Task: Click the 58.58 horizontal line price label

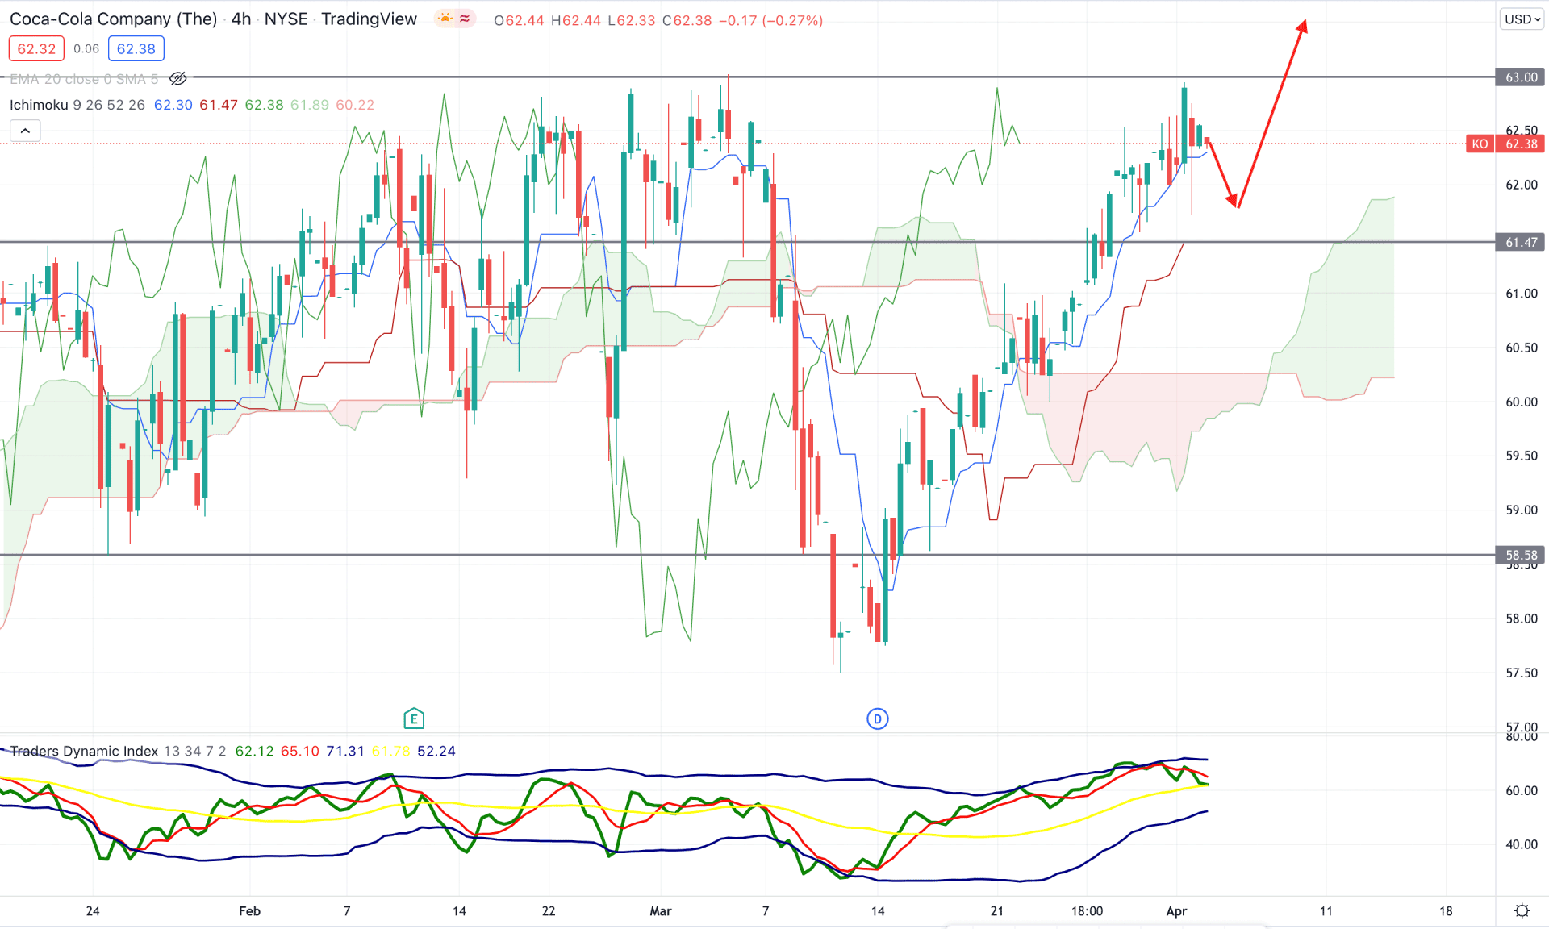Action: [1521, 555]
